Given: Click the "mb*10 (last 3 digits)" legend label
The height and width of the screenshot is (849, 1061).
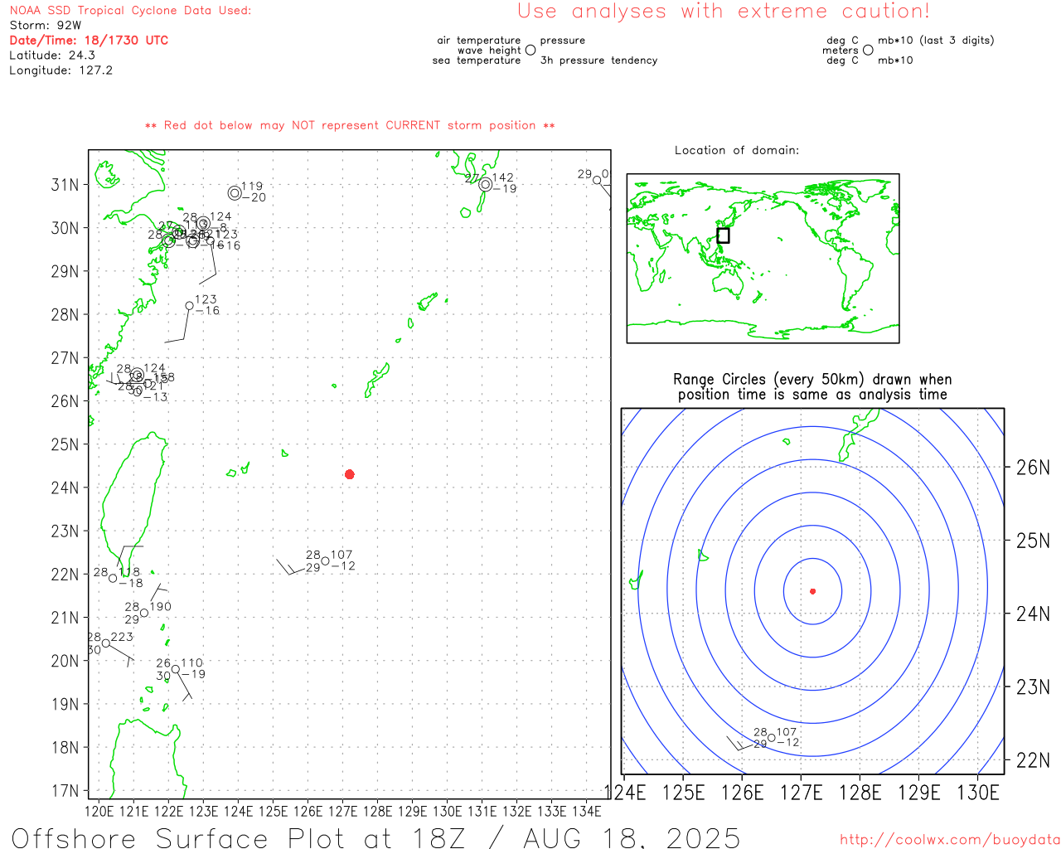Looking at the screenshot, I should 936,41.
